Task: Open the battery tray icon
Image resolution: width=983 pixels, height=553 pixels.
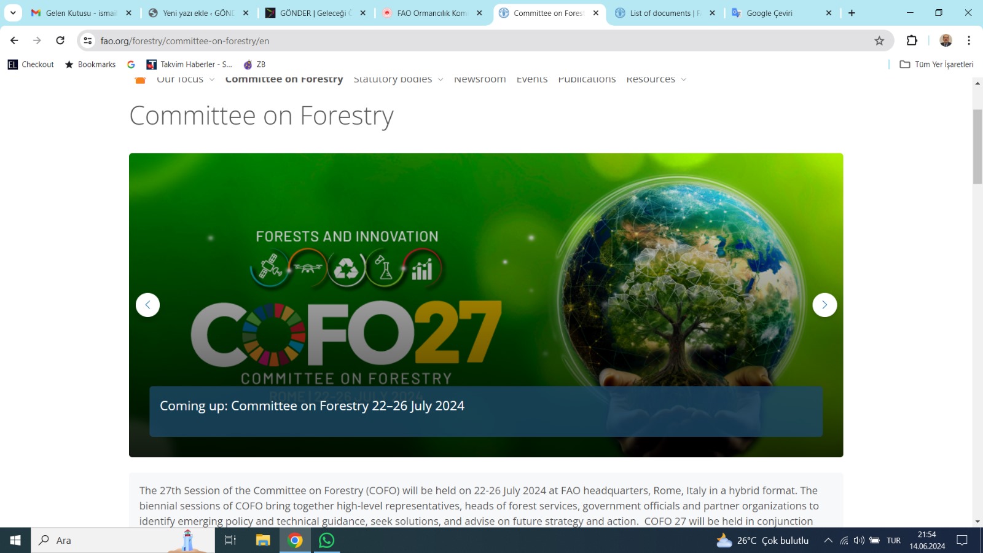Action: 874,541
